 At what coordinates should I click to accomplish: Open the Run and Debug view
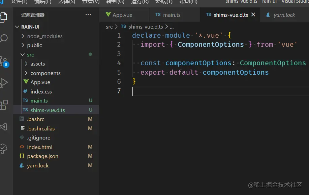4,83
